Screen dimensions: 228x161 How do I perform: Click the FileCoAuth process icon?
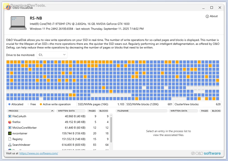(x=10, y=116)
